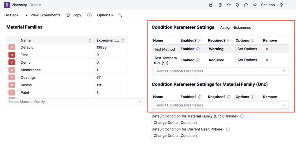Toggle Test Method Enabled status

tap(187, 49)
